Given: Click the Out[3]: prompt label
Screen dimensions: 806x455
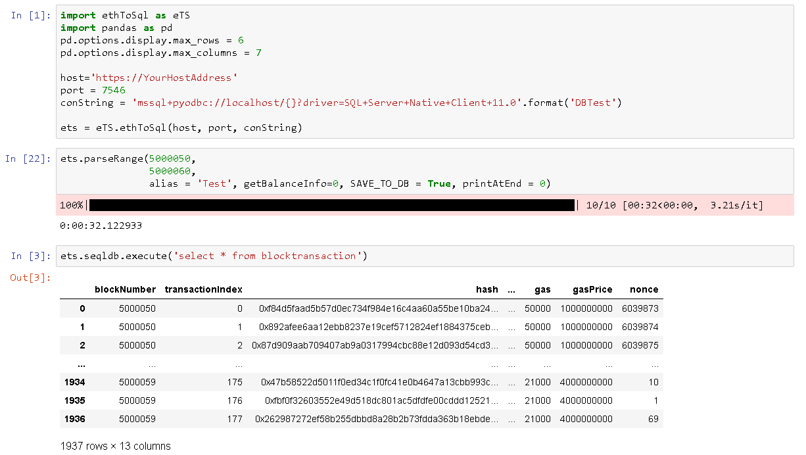Looking at the screenshot, I should 30,277.
